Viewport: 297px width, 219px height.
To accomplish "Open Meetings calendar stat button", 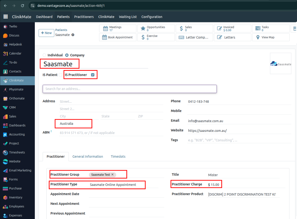I will click(118, 28).
